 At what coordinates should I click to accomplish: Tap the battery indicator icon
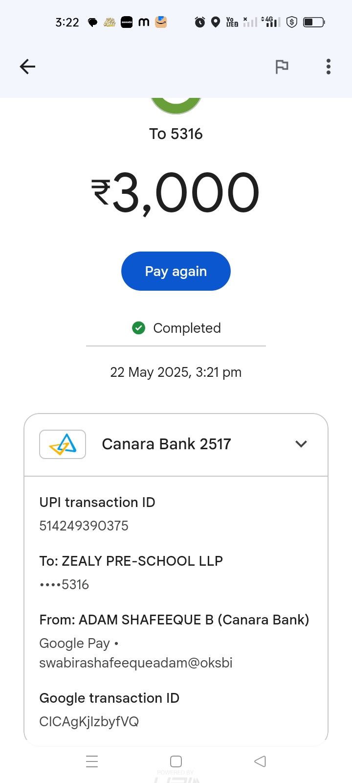[313, 22]
